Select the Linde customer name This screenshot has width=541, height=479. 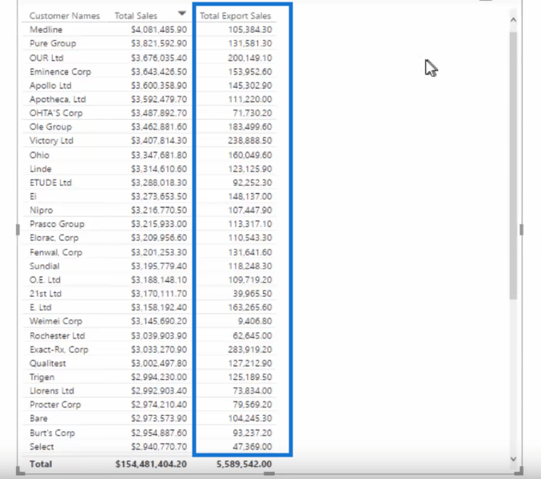[x=41, y=169]
